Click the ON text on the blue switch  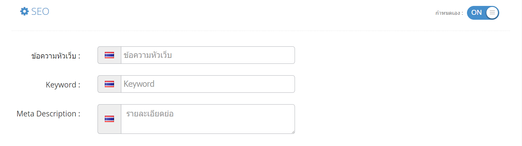(477, 12)
